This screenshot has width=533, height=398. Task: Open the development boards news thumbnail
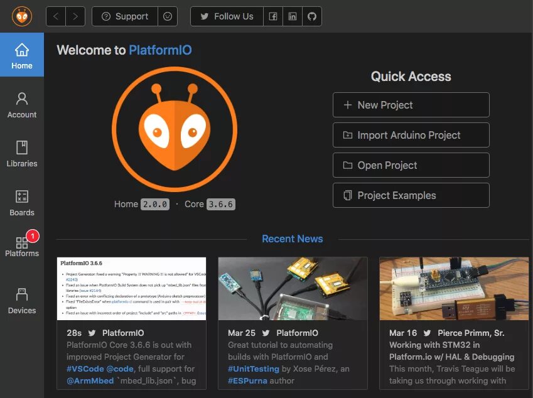click(293, 289)
